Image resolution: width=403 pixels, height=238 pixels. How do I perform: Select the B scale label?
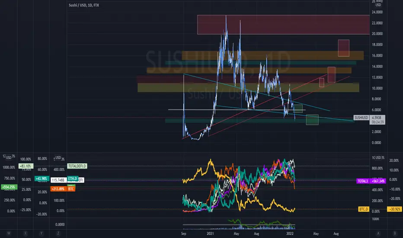tap(395, 233)
